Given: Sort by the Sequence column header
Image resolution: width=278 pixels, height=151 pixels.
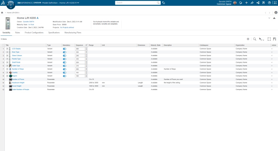Looking at the screenshot, I should click(81, 45).
